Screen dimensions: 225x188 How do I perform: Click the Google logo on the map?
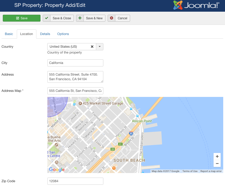[x=57, y=169]
